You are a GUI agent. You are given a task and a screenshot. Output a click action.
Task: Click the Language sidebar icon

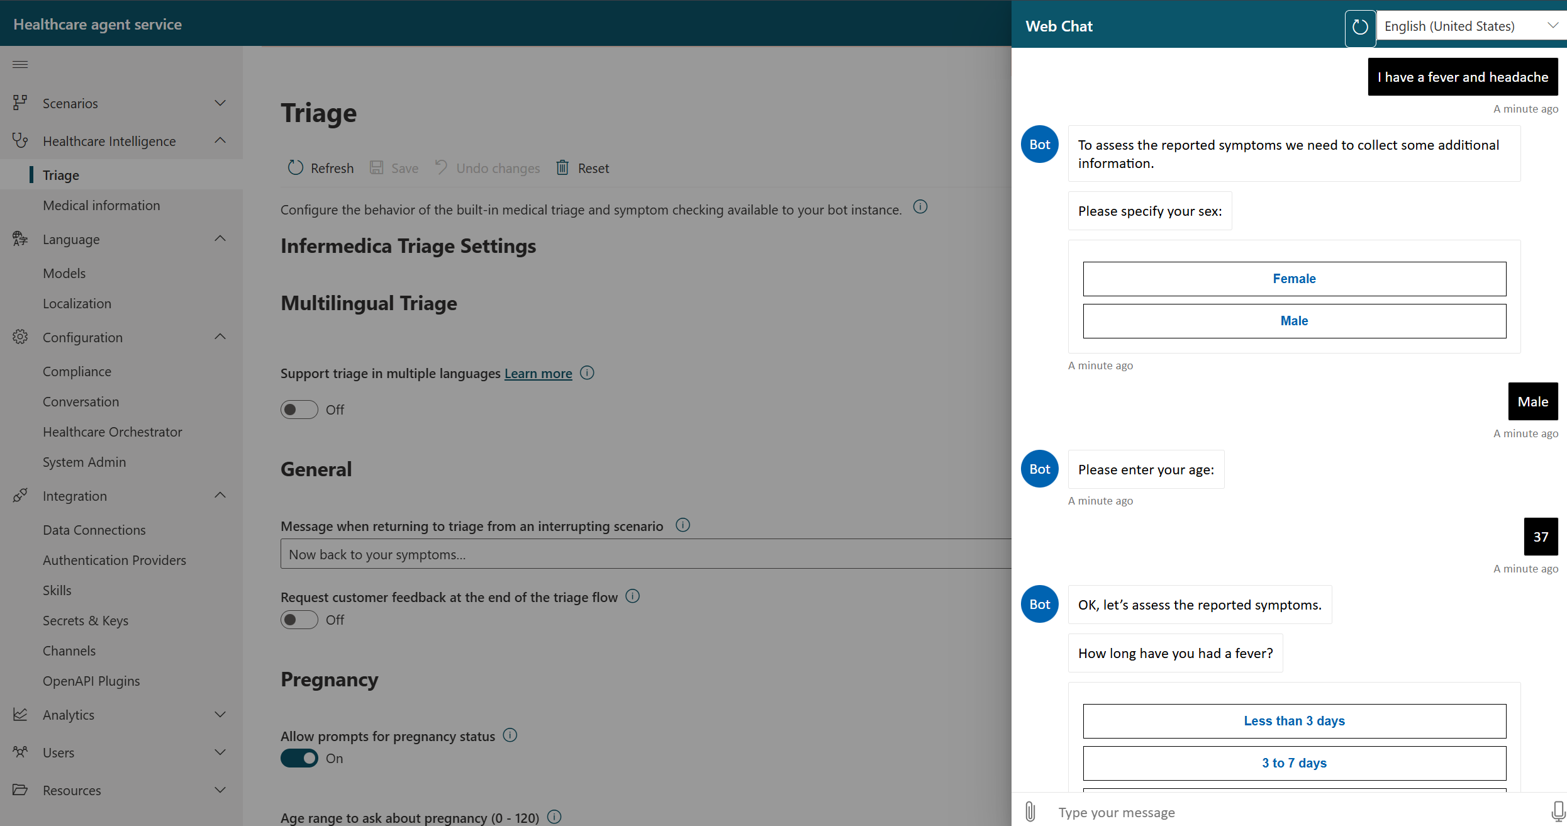(x=20, y=240)
